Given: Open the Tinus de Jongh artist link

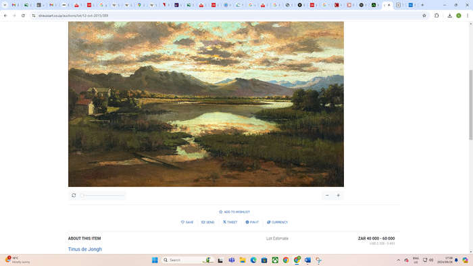Looking at the screenshot, I should pos(84,249).
